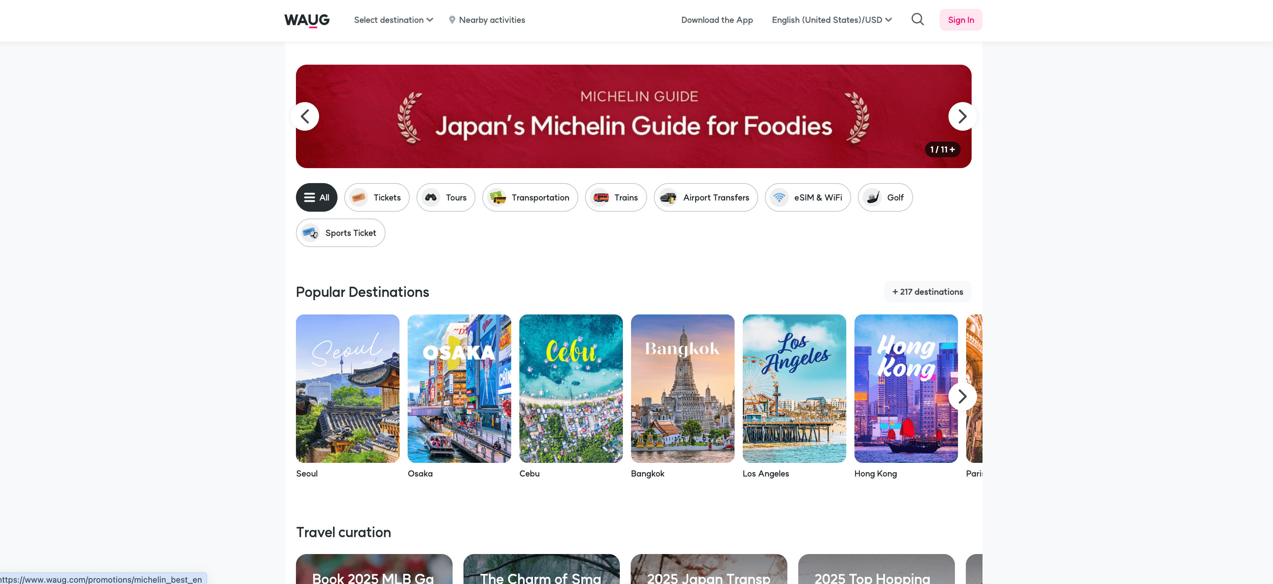Open the language and currency dropdown
This screenshot has width=1273, height=584.
[831, 20]
